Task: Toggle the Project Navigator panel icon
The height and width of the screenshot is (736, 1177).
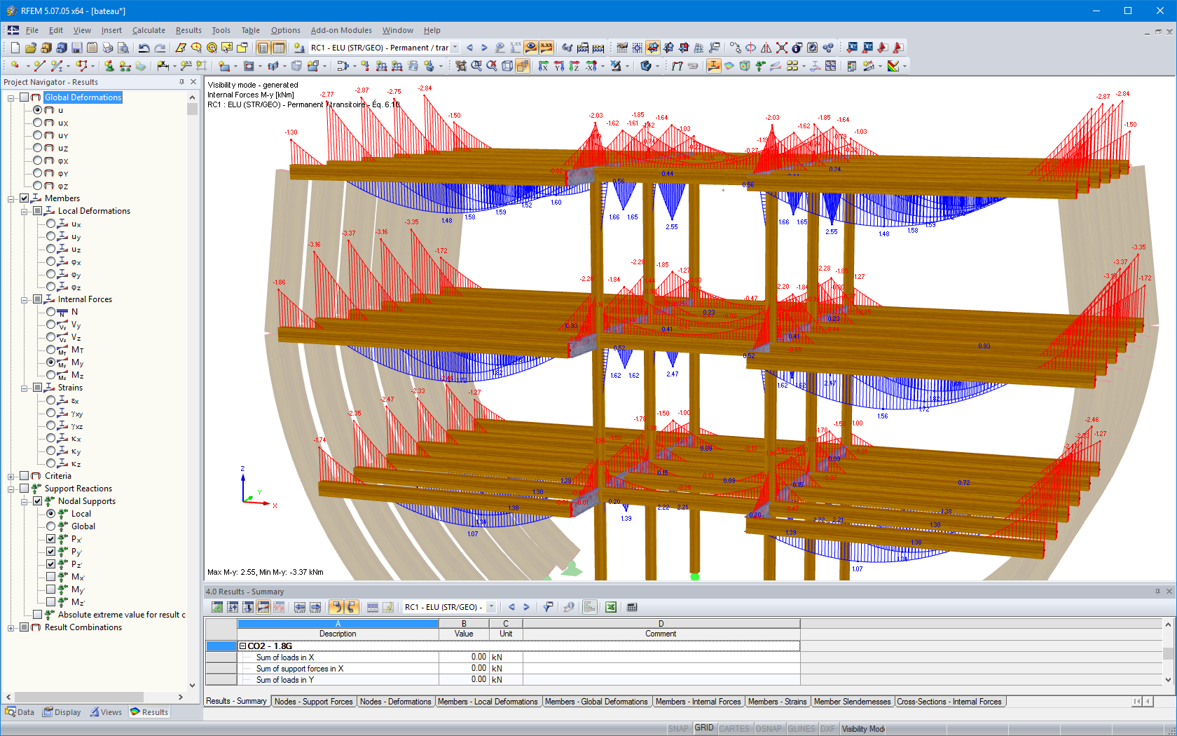Action: coord(263,48)
